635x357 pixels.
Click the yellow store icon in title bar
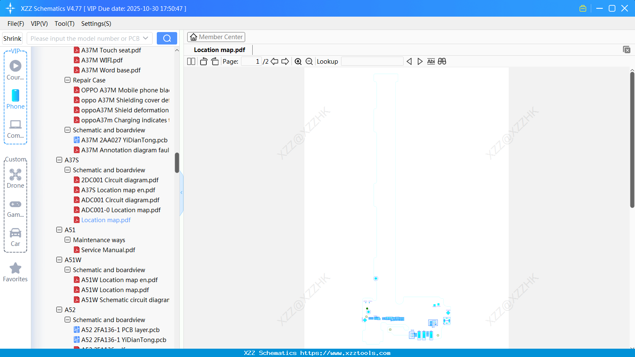point(583,8)
